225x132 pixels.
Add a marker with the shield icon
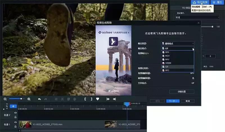click(98, 99)
